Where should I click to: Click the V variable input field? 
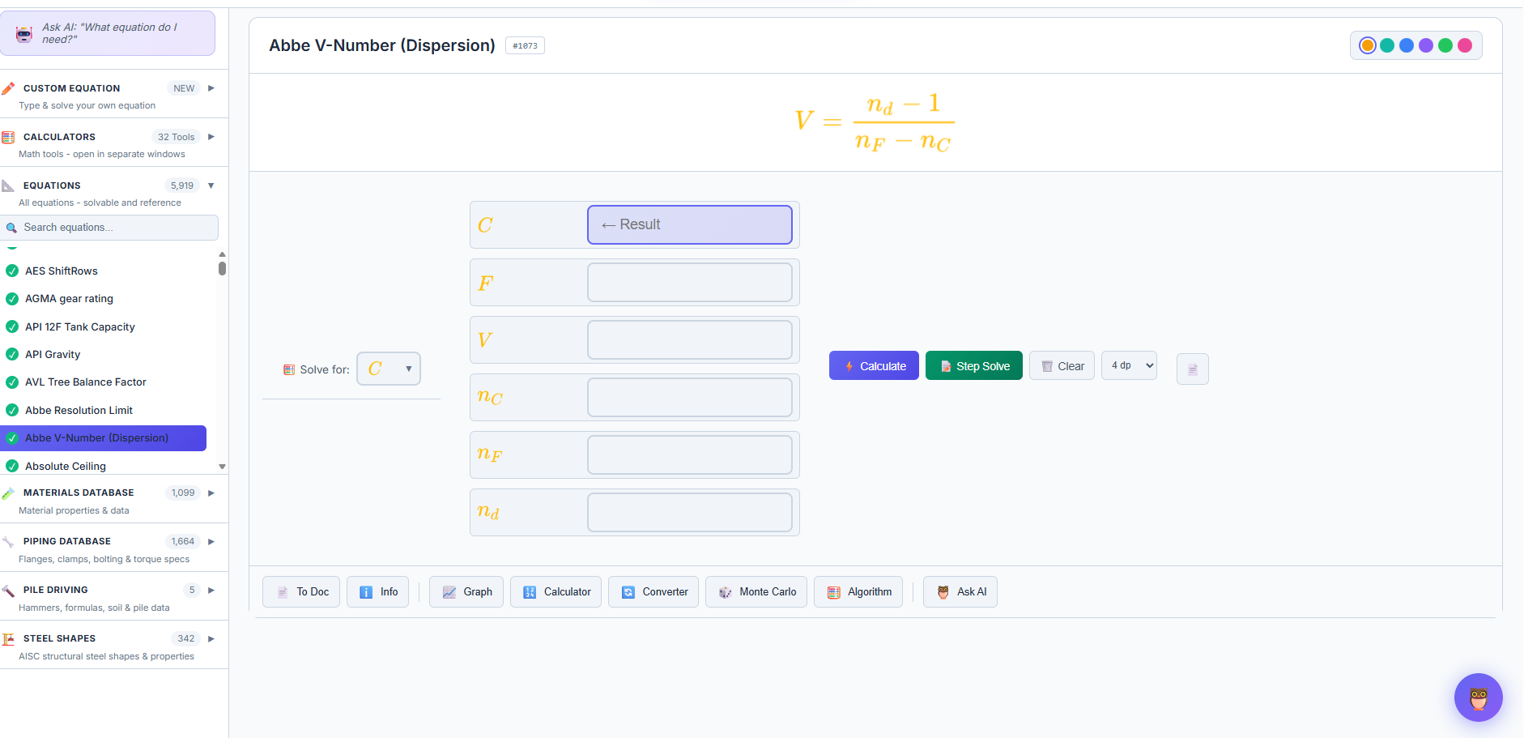click(x=690, y=339)
